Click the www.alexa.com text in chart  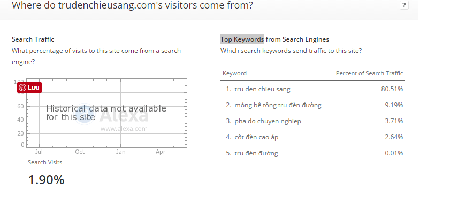(x=124, y=129)
